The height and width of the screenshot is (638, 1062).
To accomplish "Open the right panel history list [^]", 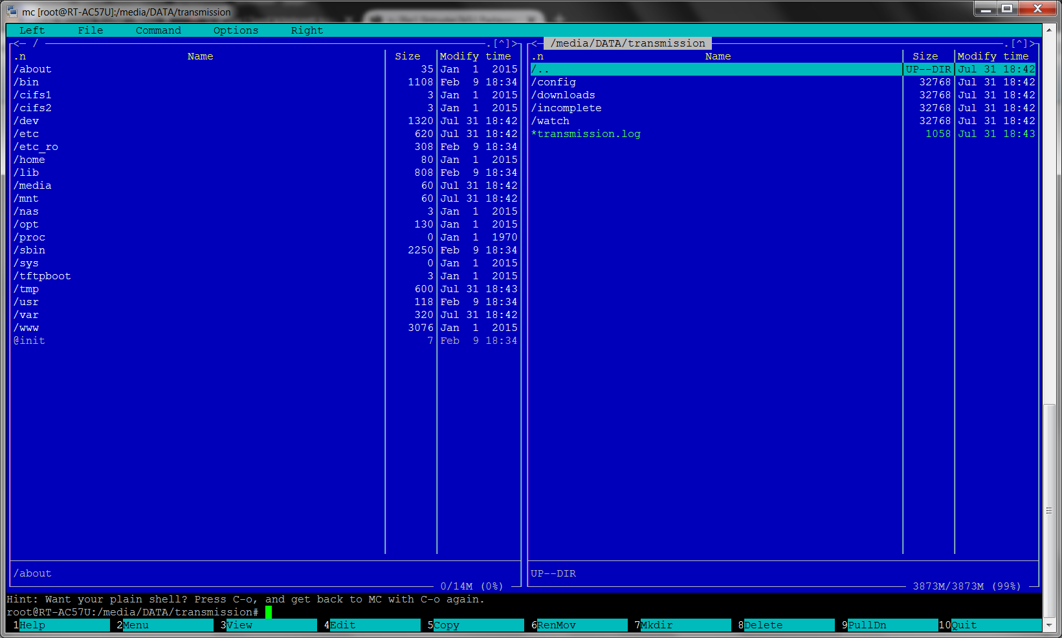I will click(x=1019, y=43).
